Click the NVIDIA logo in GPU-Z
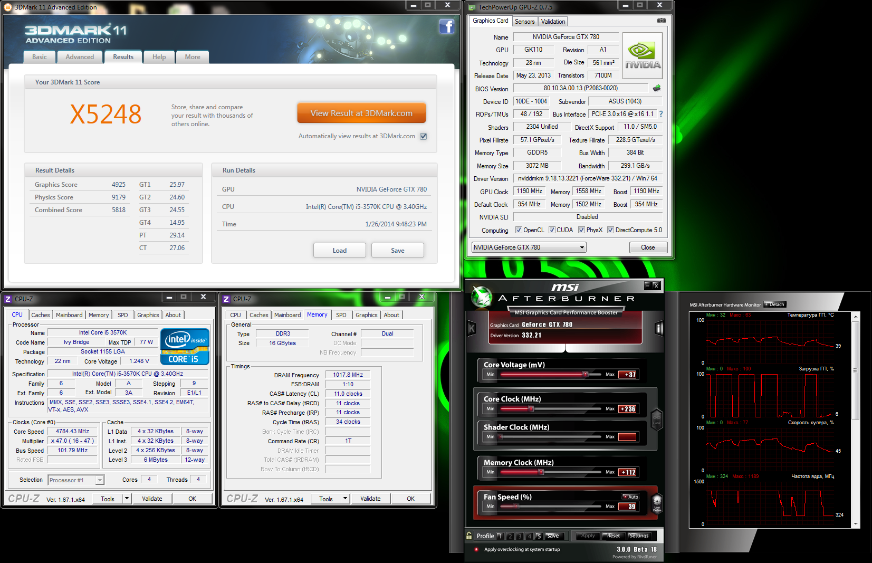This screenshot has width=872, height=563. (x=643, y=56)
